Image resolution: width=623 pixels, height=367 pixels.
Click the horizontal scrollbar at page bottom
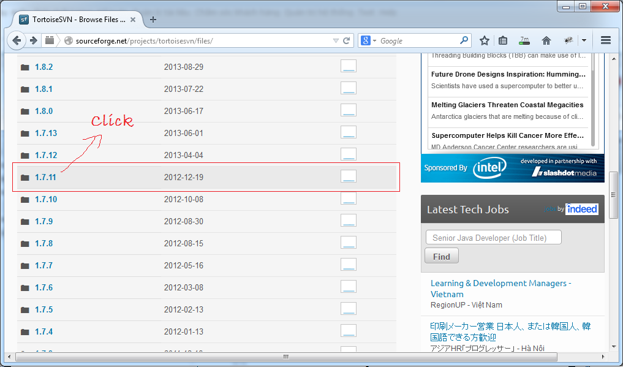[286, 357]
